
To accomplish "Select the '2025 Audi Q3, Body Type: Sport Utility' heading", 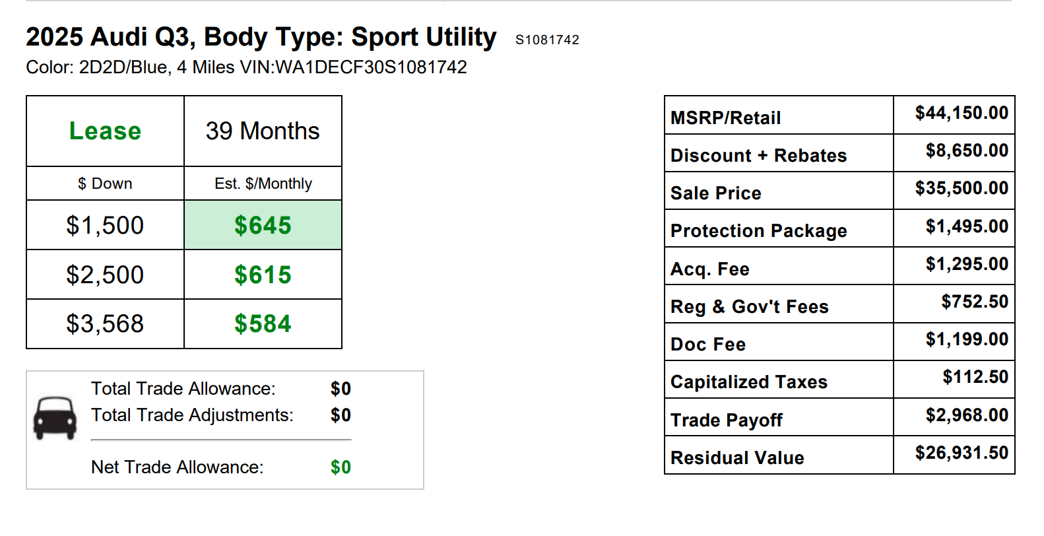I will [261, 37].
